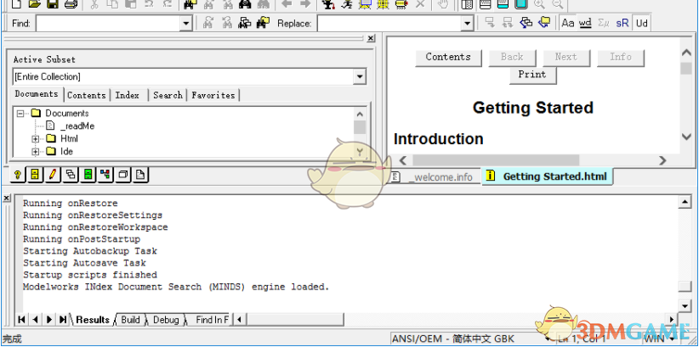Click the compile build icon with red mark
Viewport: 699px width, 347px height.
(x=328, y=4)
